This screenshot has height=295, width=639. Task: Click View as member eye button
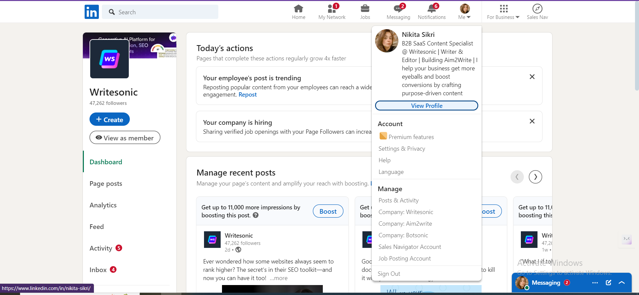tap(125, 138)
